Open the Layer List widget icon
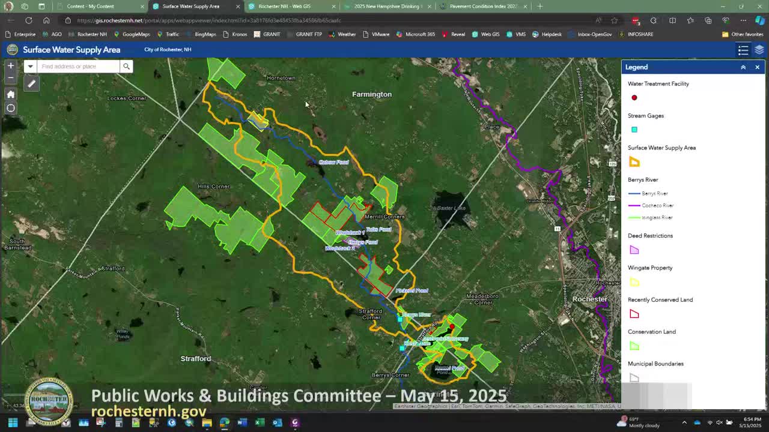 759,50
